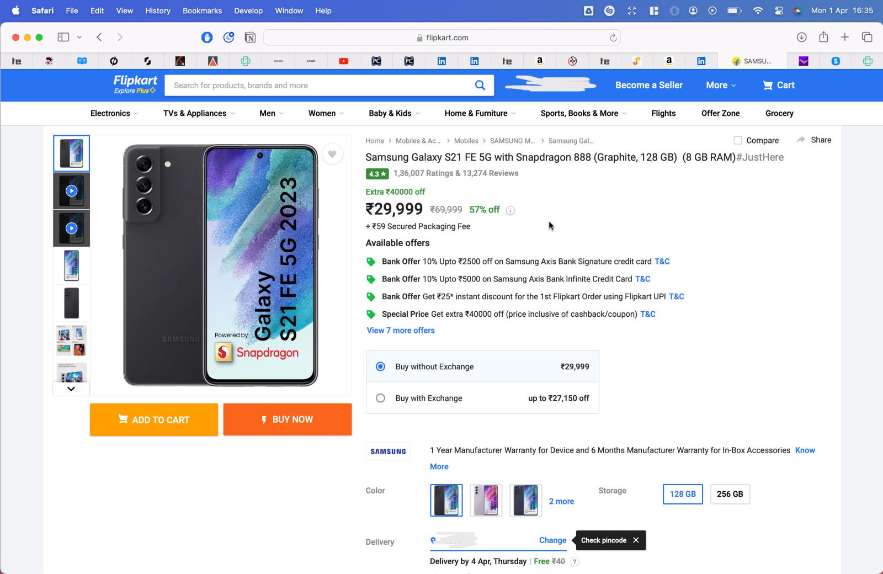Select Buy with Exchange option
883x574 pixels.
point(380,398)
